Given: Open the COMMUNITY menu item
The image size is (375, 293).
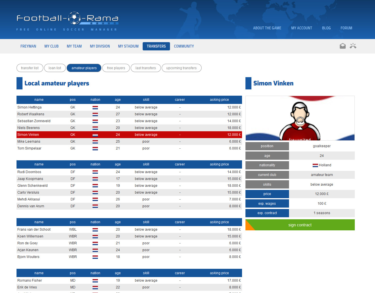Looking at the screenshot, I should tap(184, 46).
